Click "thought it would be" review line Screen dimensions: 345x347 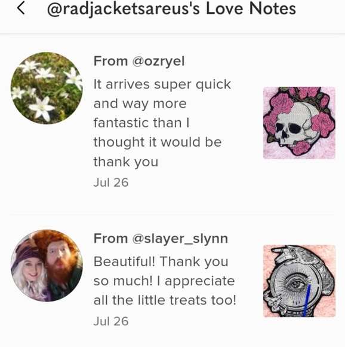tap(158, 142)
